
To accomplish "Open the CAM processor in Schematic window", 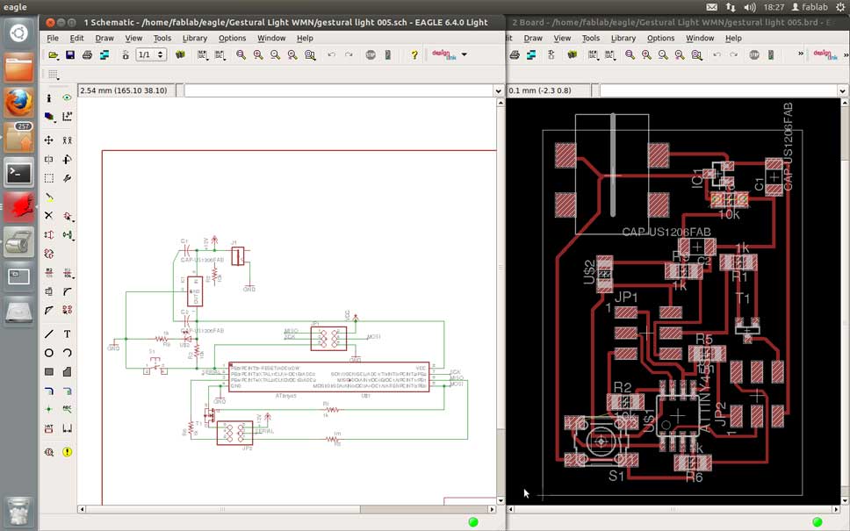I will [104, 54].
